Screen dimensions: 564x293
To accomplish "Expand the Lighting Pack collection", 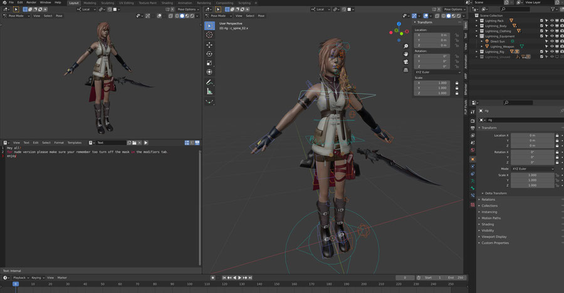I will [477, 21].
